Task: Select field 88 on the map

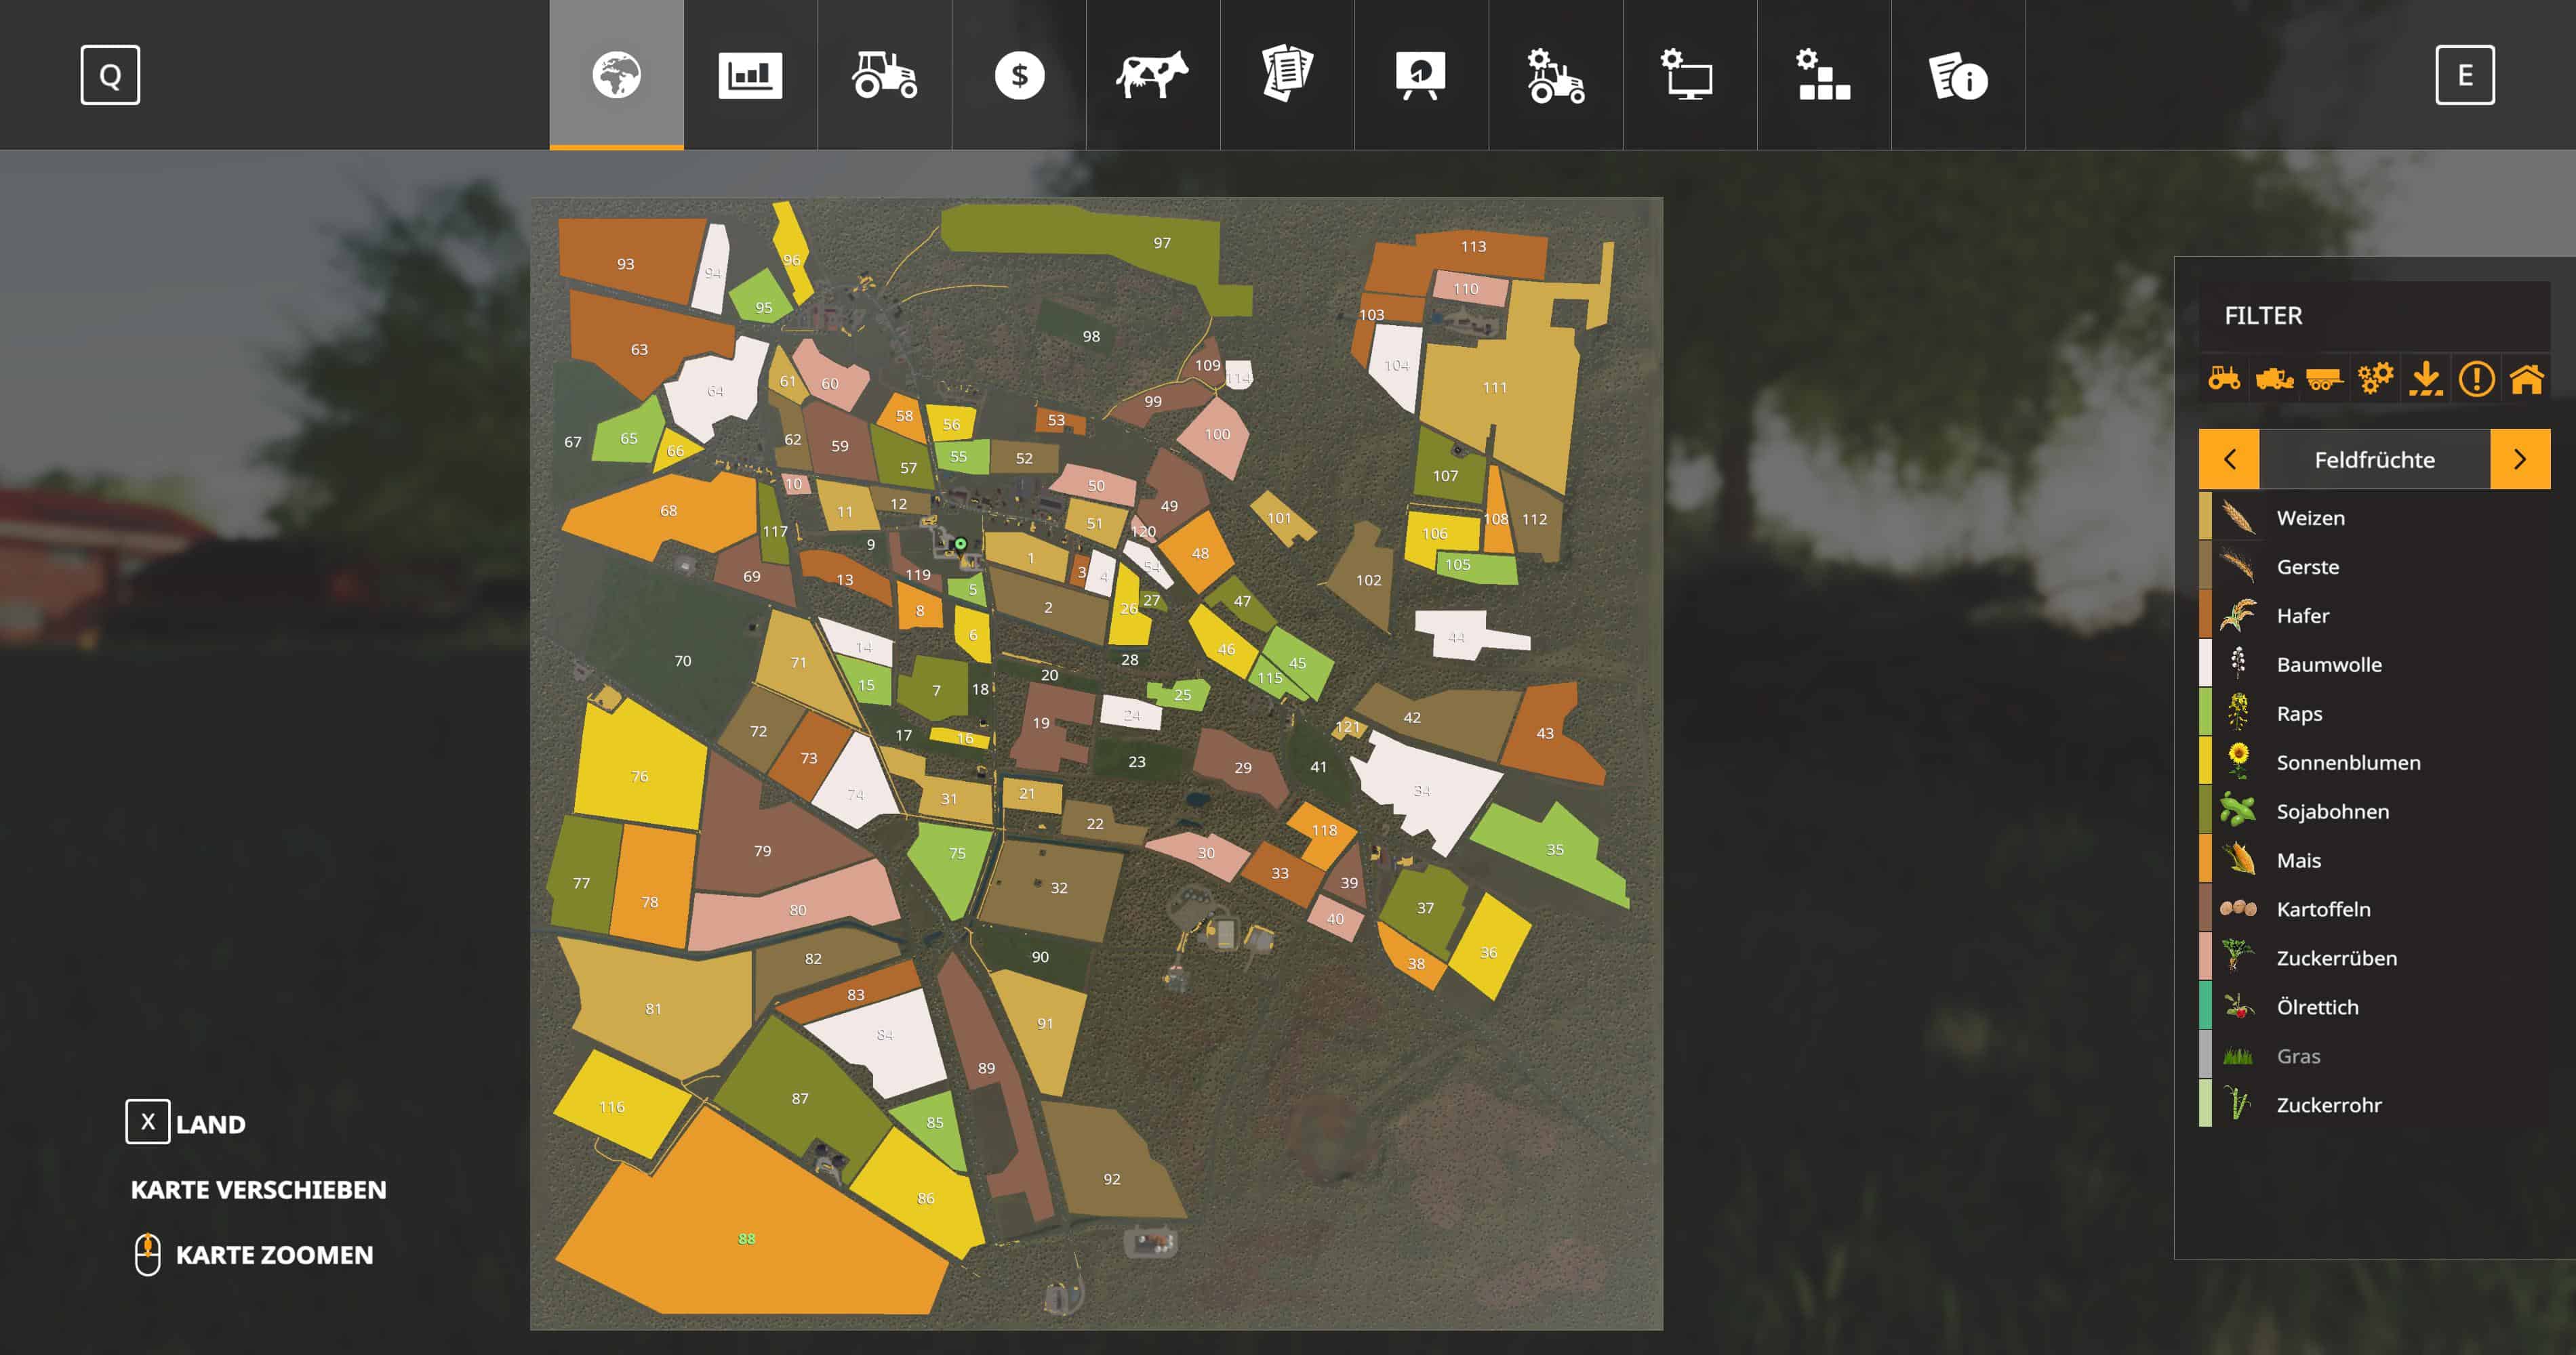Action: click(747, 1239)
